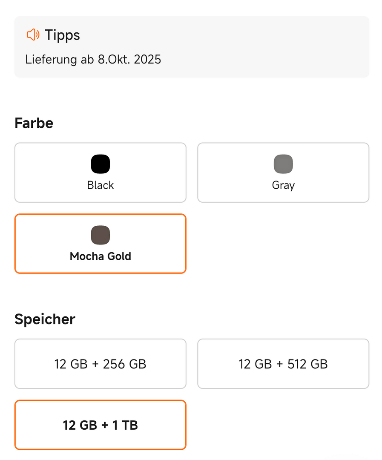Choose the "Gray" color label
Screen dimensions: 382x460
coord(283,185)
